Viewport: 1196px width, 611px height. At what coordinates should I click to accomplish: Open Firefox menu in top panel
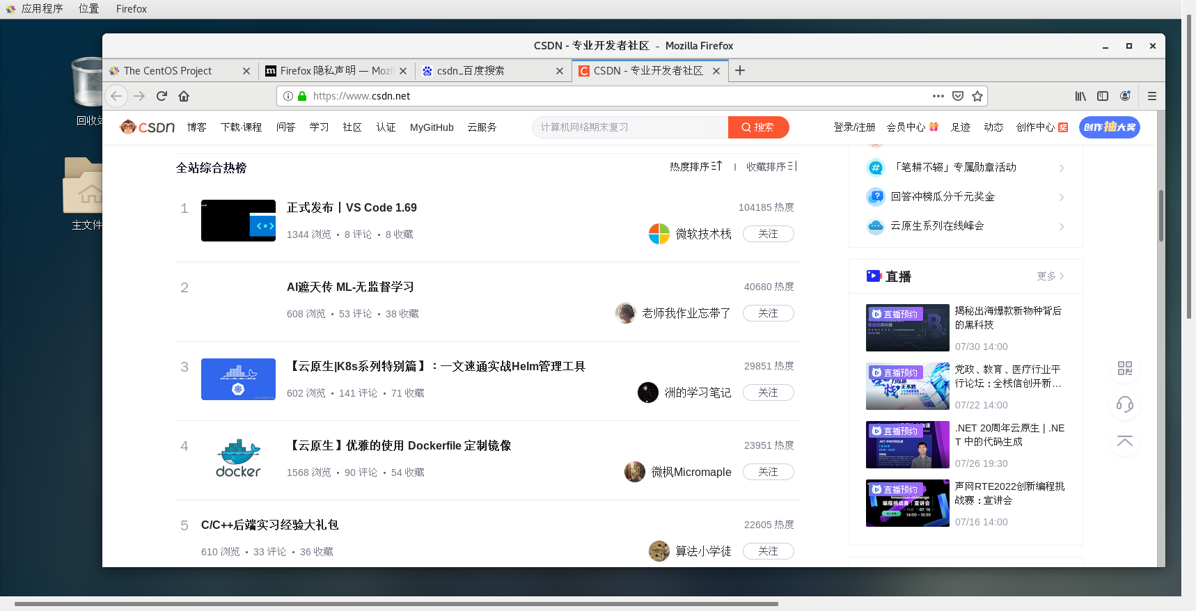pyautogui.click(x=132, y=8)
